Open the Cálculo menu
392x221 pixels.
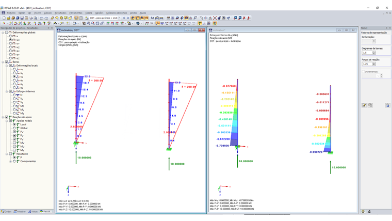click(x=47, y=13)
